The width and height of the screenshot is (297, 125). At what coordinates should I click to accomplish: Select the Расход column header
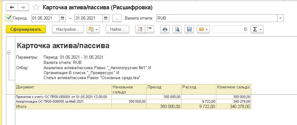(199, 89)
